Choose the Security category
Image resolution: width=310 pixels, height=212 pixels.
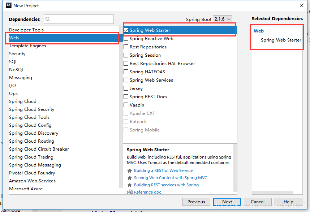(64, 54)
